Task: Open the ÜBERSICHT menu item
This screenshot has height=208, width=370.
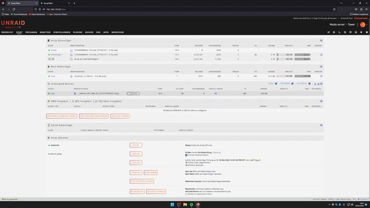Action: click(7, 32)
